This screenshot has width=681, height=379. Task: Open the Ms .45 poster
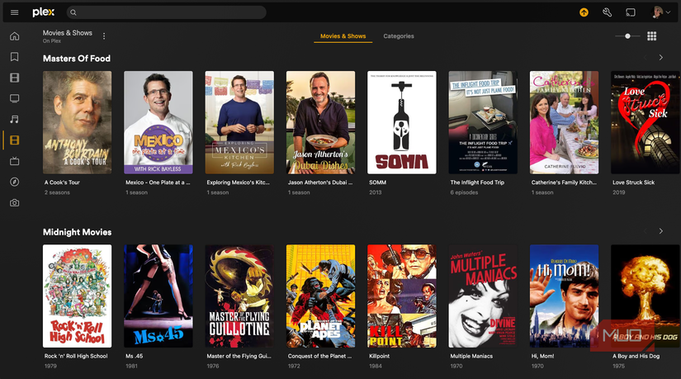[158, 296]
